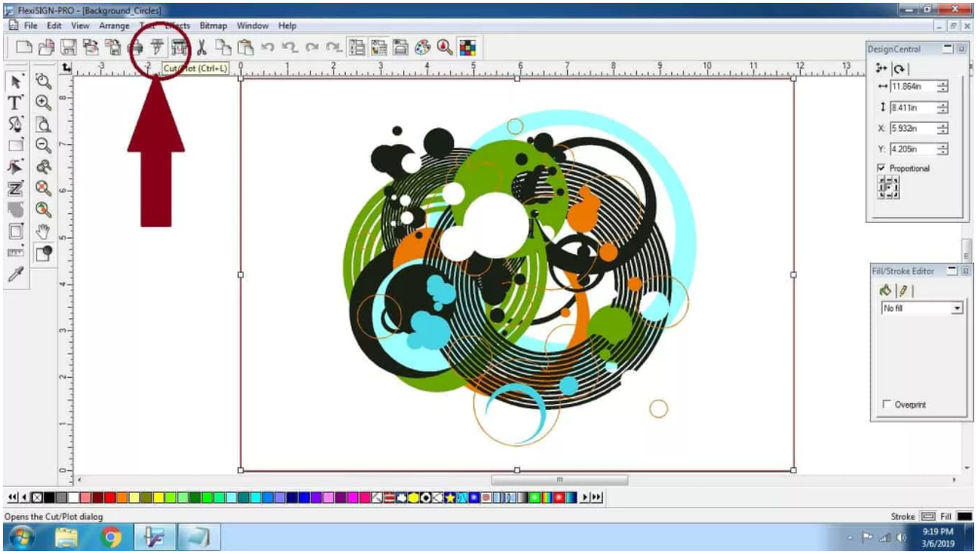
Task: Open the Arrange menu
Action: click(114, 25)
